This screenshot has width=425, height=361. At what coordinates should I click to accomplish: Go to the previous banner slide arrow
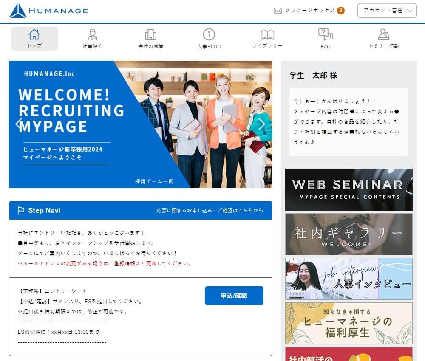(19, 124)
